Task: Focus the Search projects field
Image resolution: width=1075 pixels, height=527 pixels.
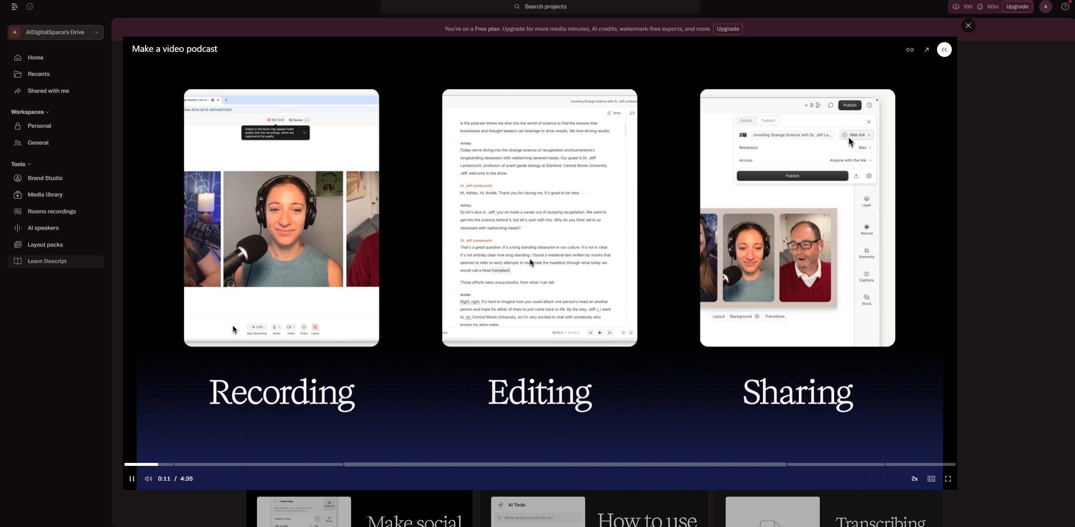Action: tap(540, 7)
